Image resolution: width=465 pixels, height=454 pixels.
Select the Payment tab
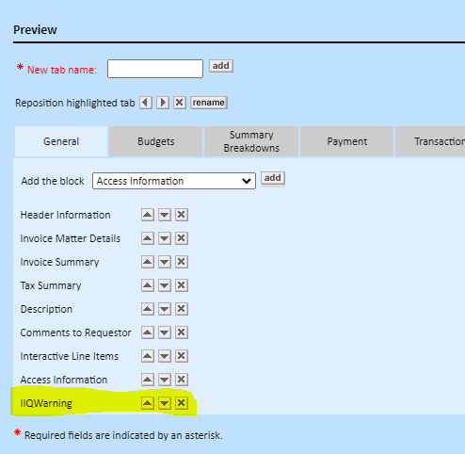coord(346,141)
